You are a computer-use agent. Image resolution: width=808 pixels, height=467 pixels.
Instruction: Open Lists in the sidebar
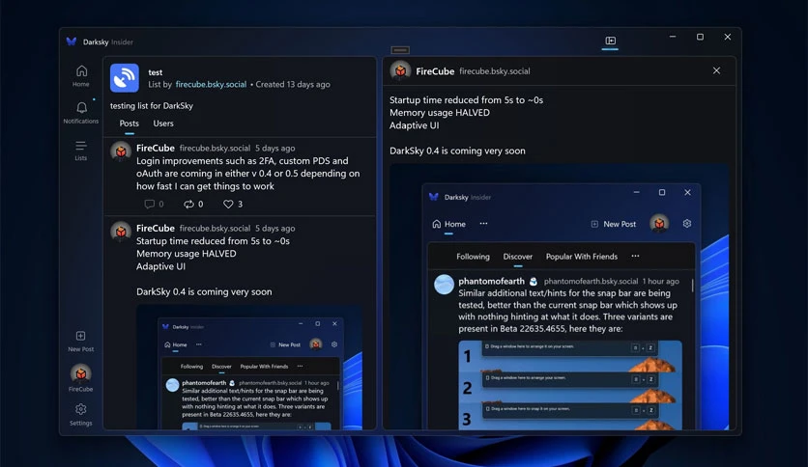tap(81, 151)
